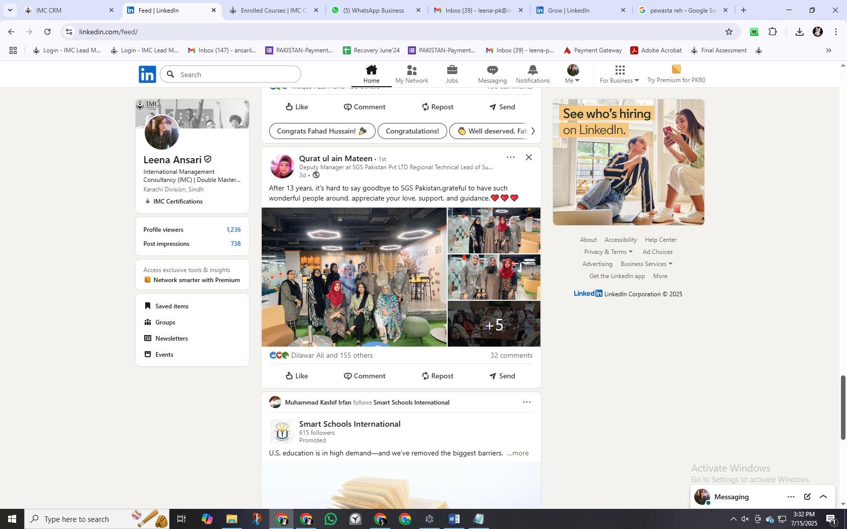The width and height of the screenshot is (847, 529).
Task: Repost Qurat ul ain Mateen's post
Action: point(438,376)
